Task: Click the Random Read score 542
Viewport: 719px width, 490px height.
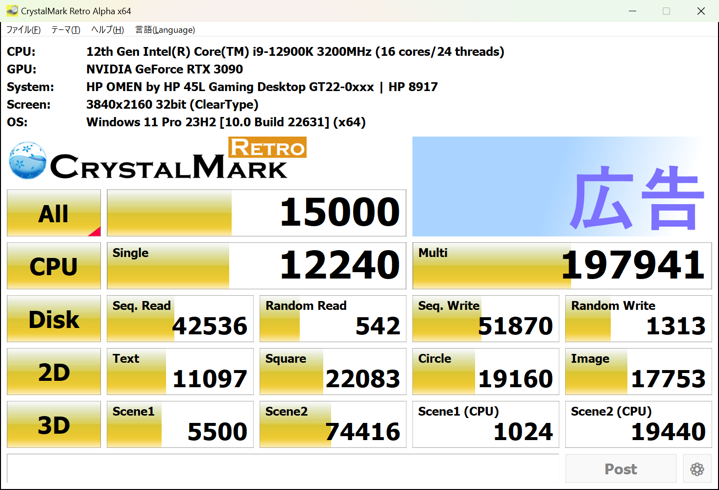Action: click(x=333, y=319)
